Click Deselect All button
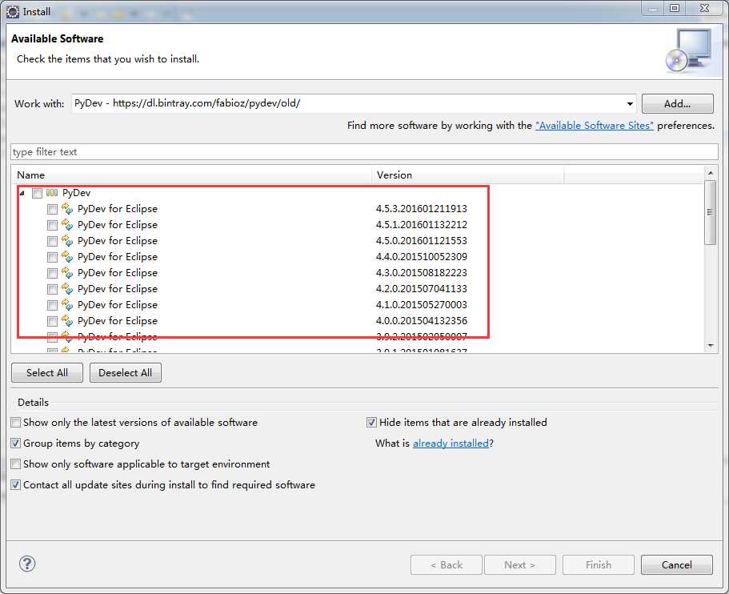 tap(126, 372)
